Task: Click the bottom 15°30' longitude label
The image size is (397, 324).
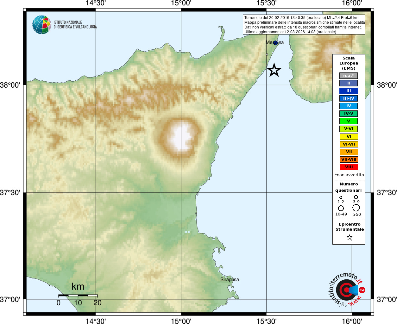Action: 267,321
